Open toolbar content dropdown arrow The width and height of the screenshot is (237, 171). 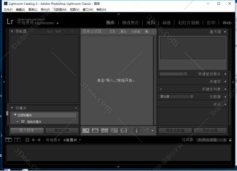point(153,131)
